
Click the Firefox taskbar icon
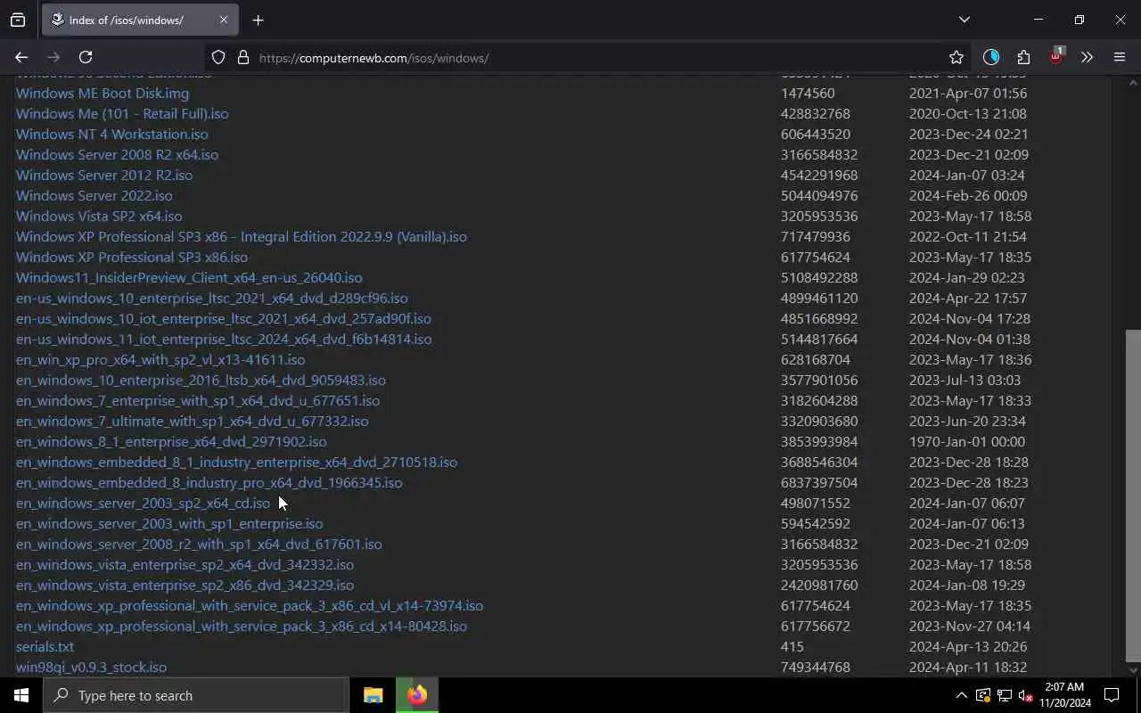(x=417, y=695)
